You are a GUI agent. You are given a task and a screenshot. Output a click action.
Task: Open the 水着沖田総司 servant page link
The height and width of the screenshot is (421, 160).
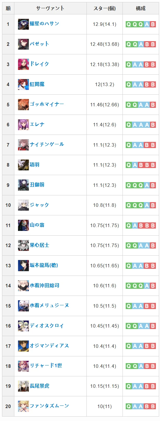[45, 285]
